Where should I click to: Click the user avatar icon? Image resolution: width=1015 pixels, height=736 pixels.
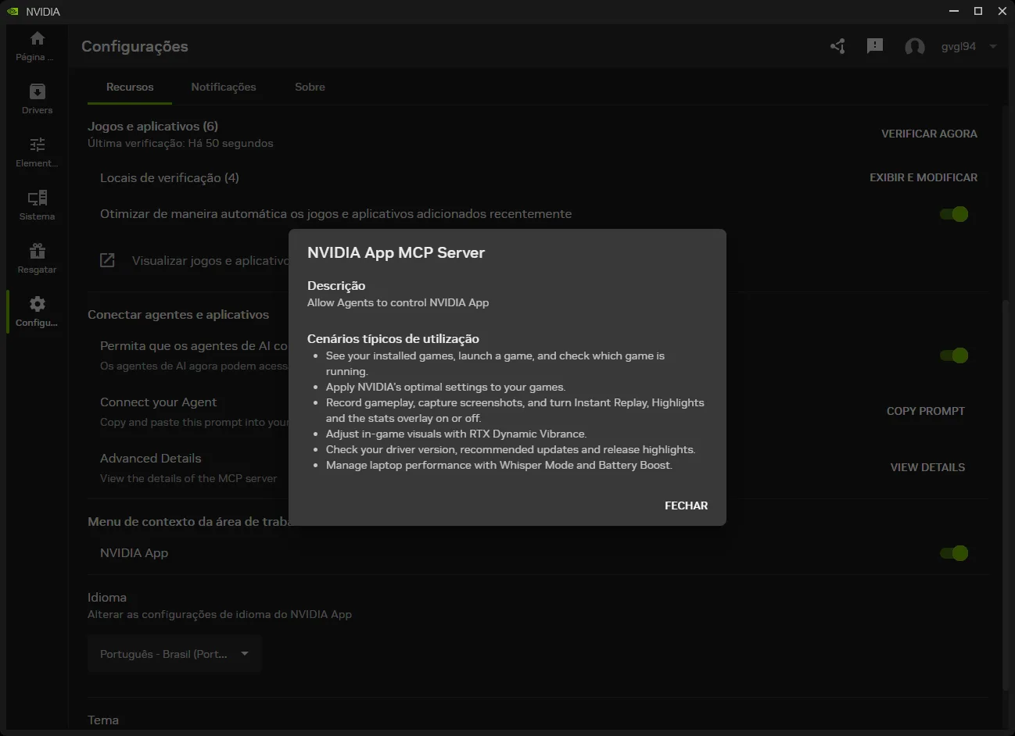click(914, 47)
